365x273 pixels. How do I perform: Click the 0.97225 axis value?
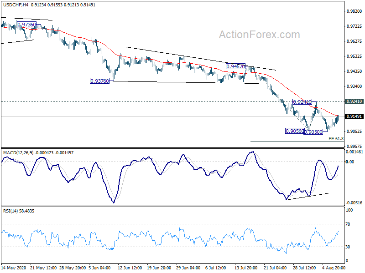click(355, 26)
